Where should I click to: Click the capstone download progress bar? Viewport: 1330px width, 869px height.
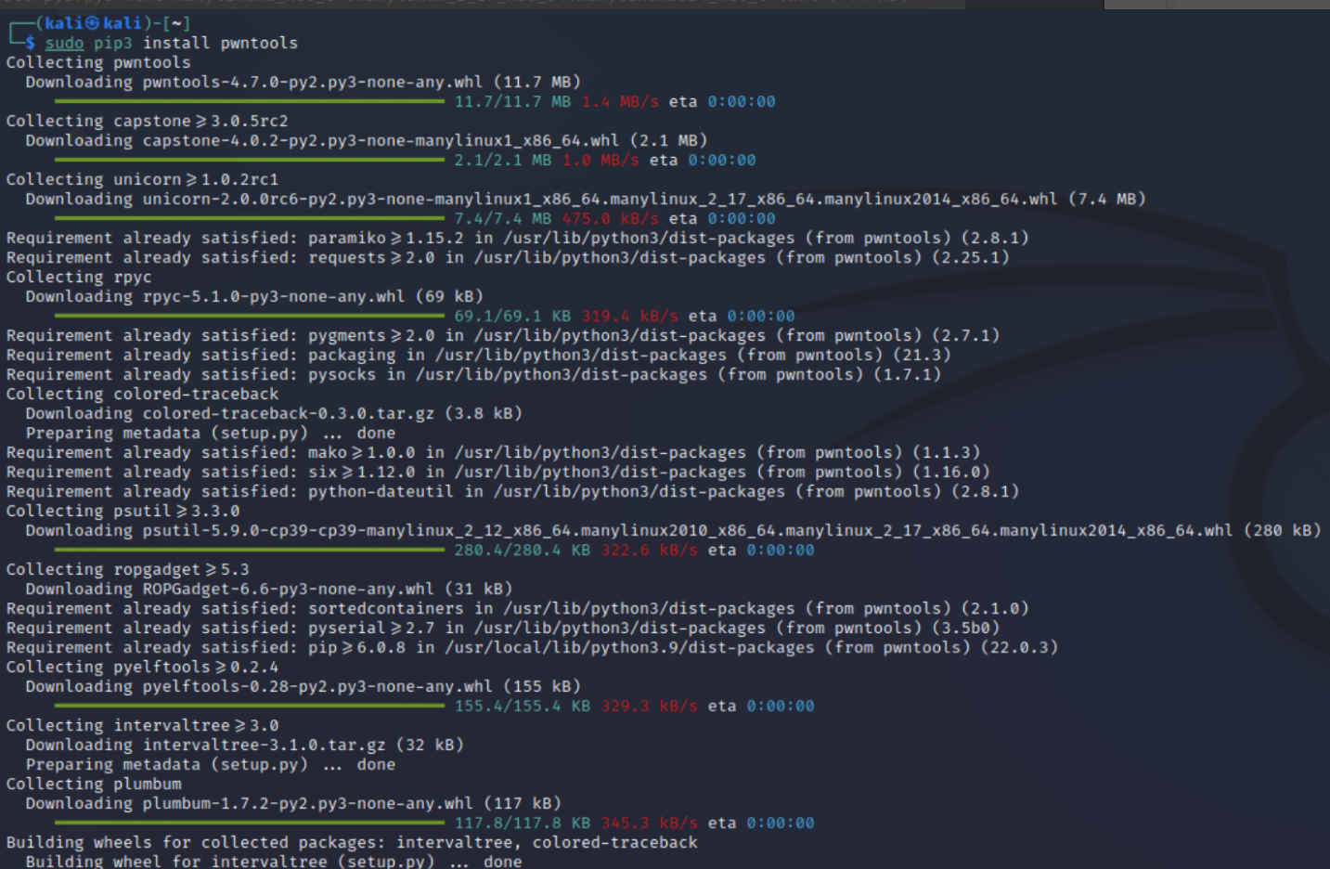pyautogui.click(x=249, y=160)
